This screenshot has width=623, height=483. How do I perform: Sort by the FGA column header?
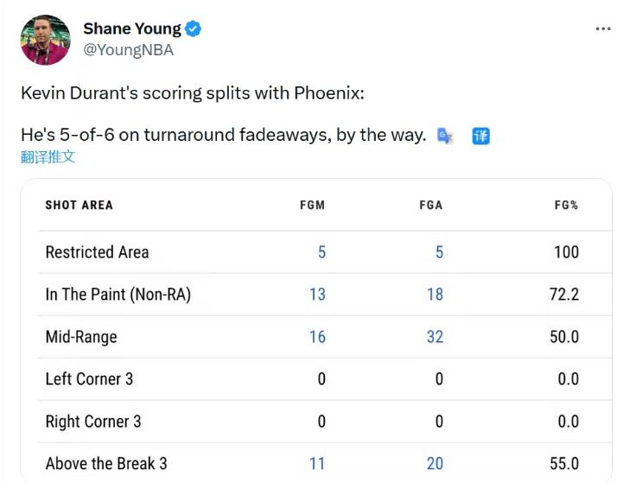pos(429,206)
